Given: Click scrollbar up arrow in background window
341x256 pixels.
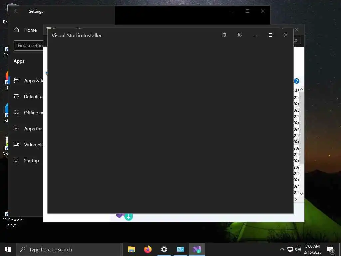Looking at the screenshot, I should 301,90.
